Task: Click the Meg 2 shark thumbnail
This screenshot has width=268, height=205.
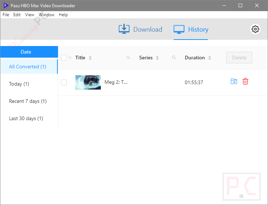Action: click(x=88, y=82)
